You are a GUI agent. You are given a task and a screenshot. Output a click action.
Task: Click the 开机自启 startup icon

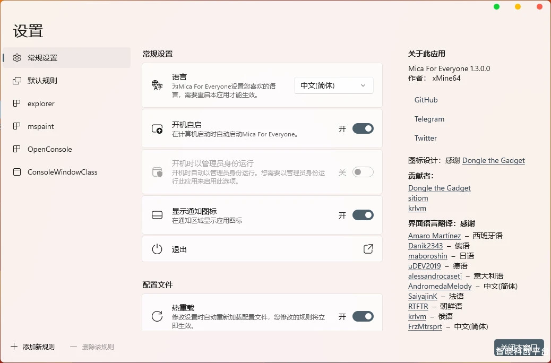157,128
